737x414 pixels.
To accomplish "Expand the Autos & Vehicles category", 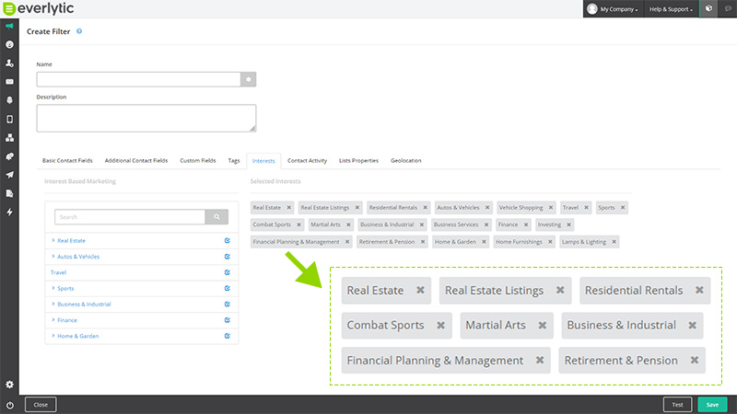I will 53,257.
